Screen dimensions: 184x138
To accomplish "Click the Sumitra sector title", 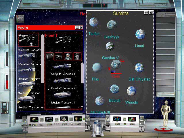I will pyautogui.click(x=121, y=13).
